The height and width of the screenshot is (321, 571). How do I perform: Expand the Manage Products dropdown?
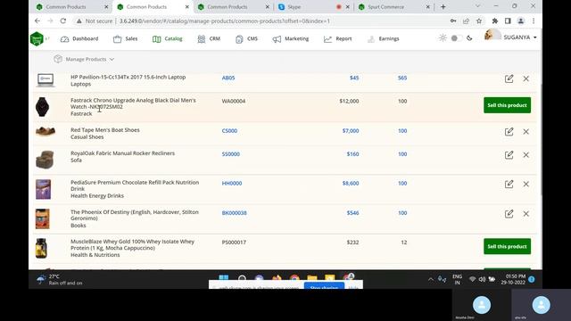pyautogui.click(x=84, y=59)
